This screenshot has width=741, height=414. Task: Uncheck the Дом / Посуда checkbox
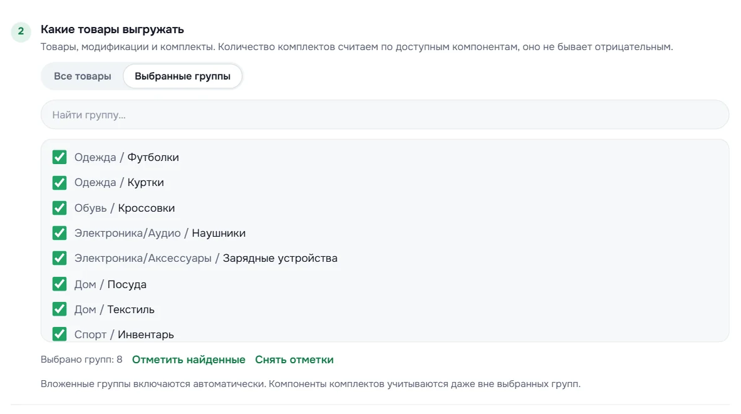coord(60,284)
